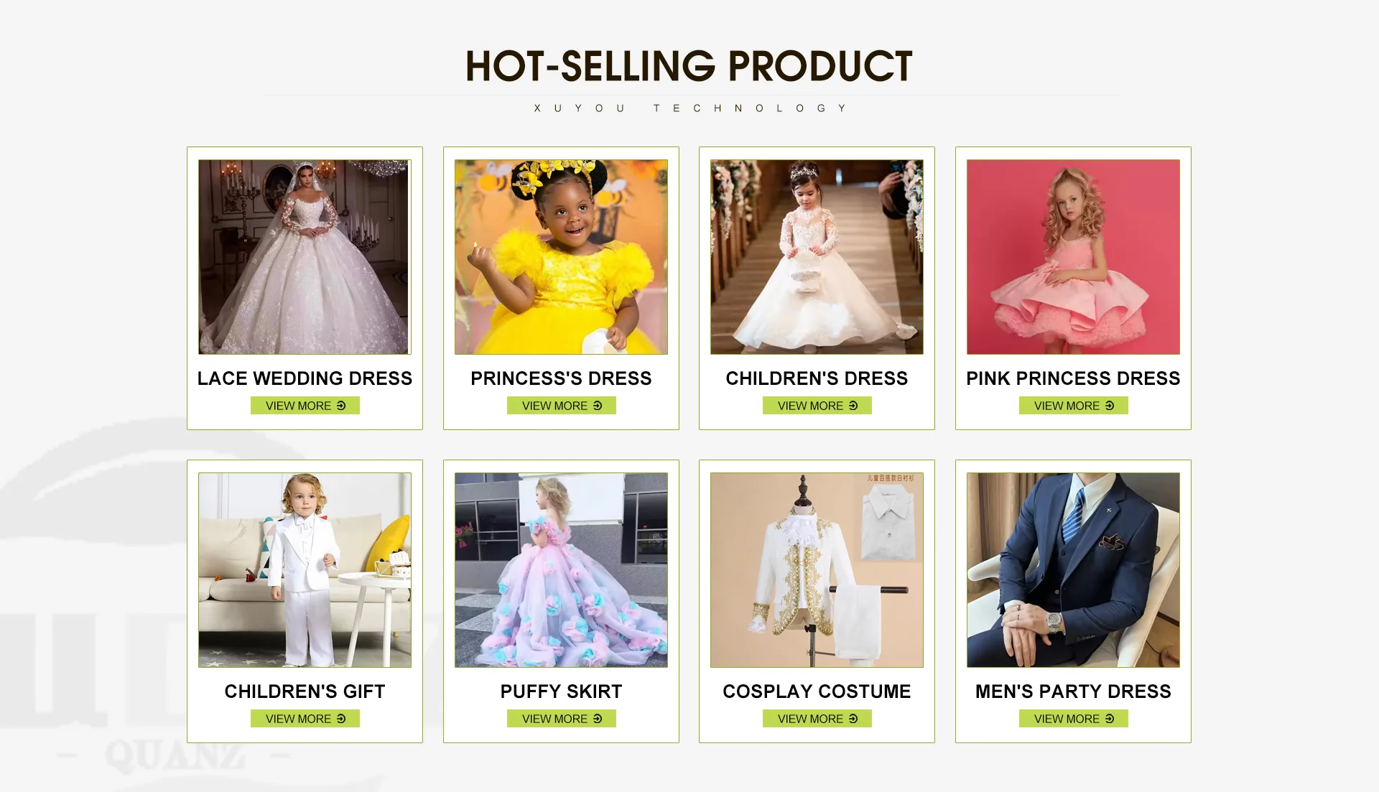Image resolution: width=1379 pixels, height=792 pixels.
Task: Click the arrow icon under Pink Princess Dress
Action: [1110, 406]
